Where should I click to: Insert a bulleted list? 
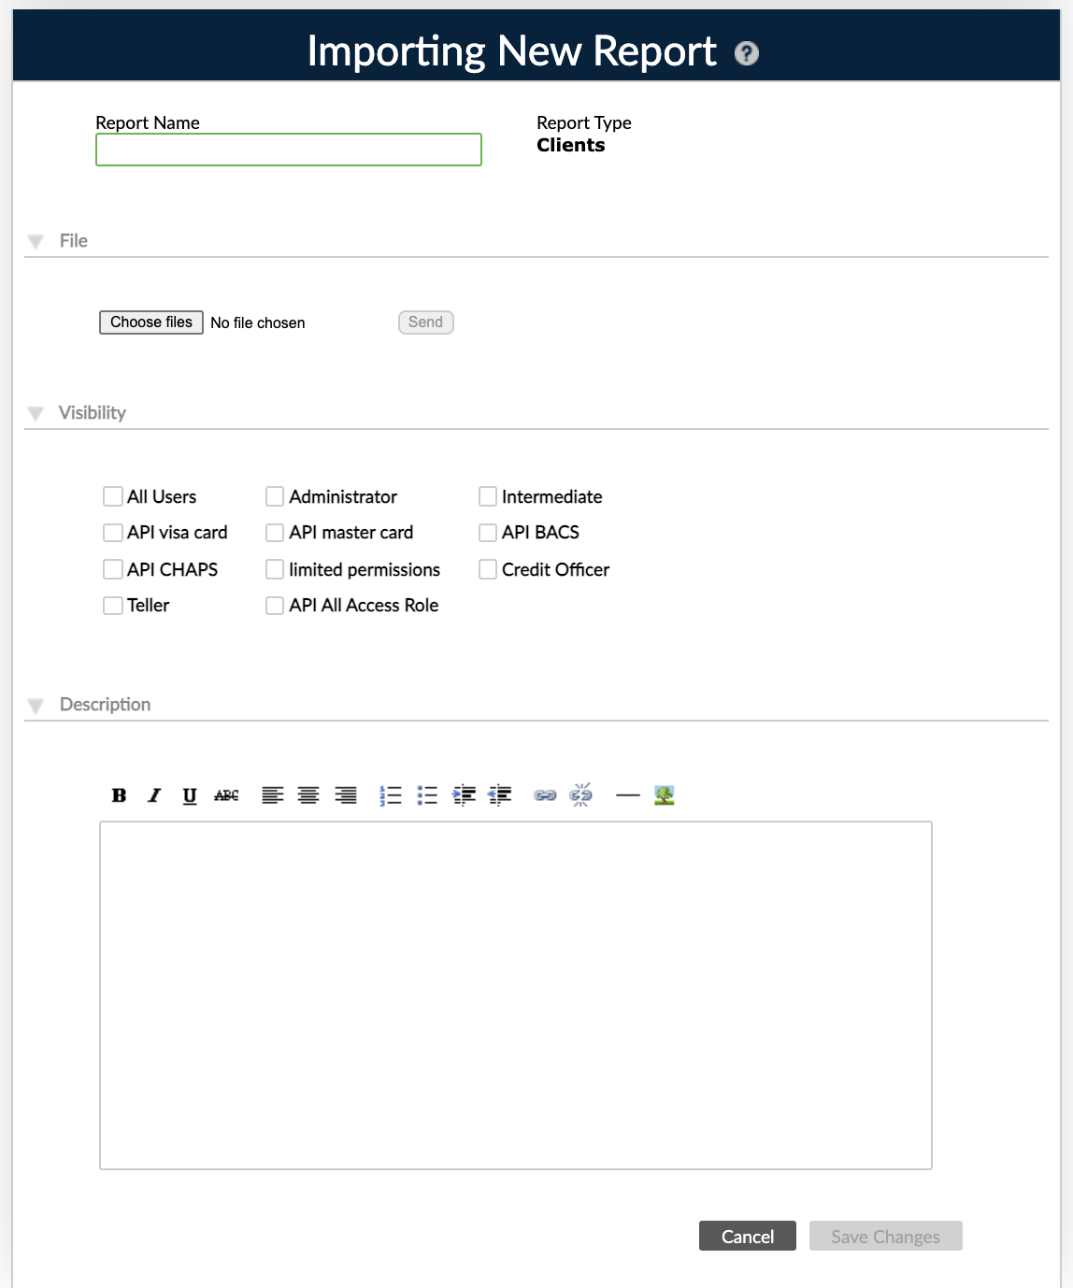[426, 794]
